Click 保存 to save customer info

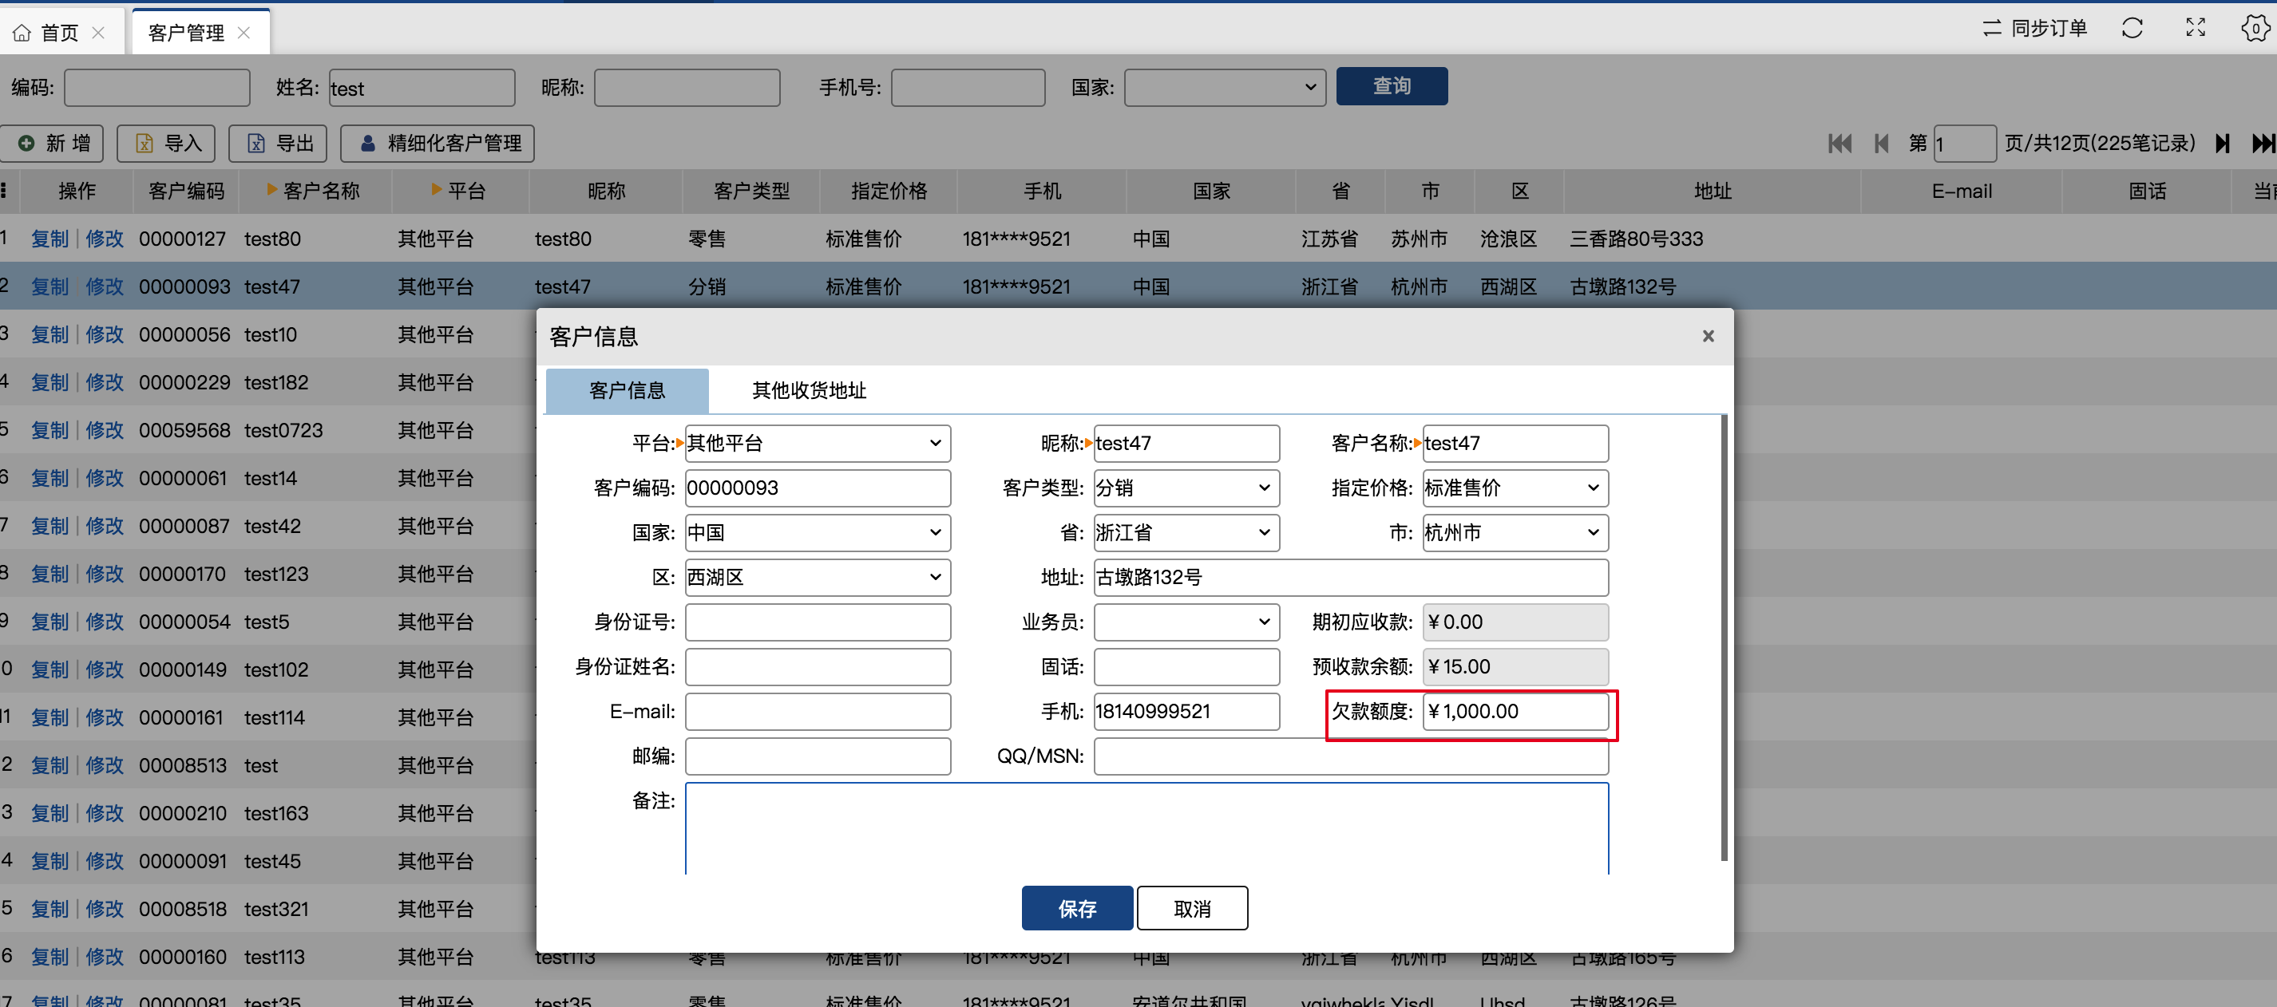point(1076,908)
